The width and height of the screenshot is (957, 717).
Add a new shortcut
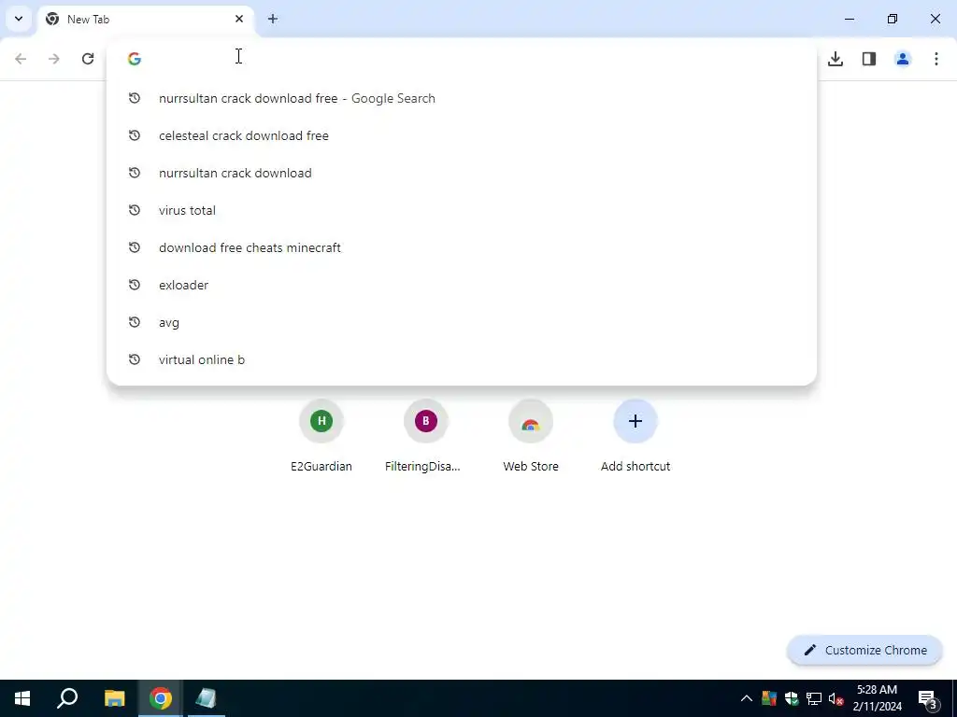pos(636,436)
